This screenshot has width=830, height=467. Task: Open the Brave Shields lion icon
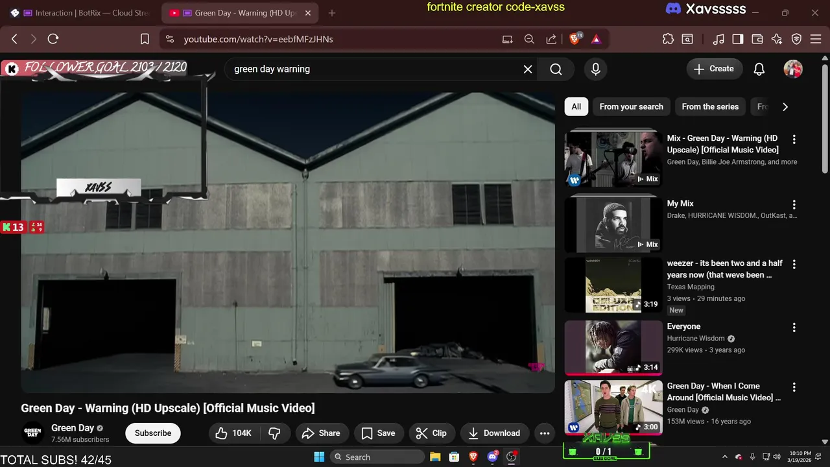click(575, 39)
